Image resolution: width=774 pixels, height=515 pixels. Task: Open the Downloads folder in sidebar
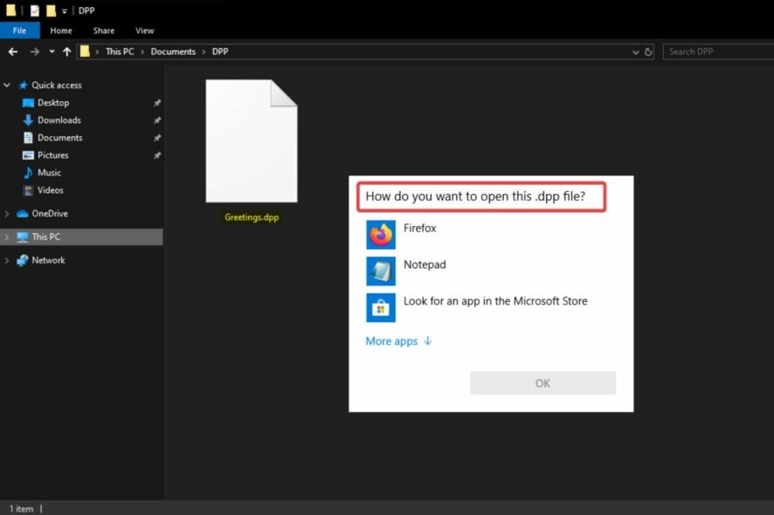59,120
